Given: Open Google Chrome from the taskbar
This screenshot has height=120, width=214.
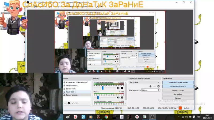Looking at the screenshot, I should (106, 117).
